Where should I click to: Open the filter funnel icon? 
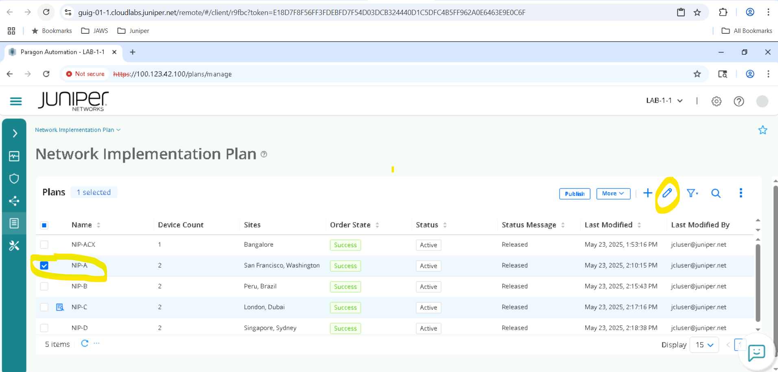(692, 193)
